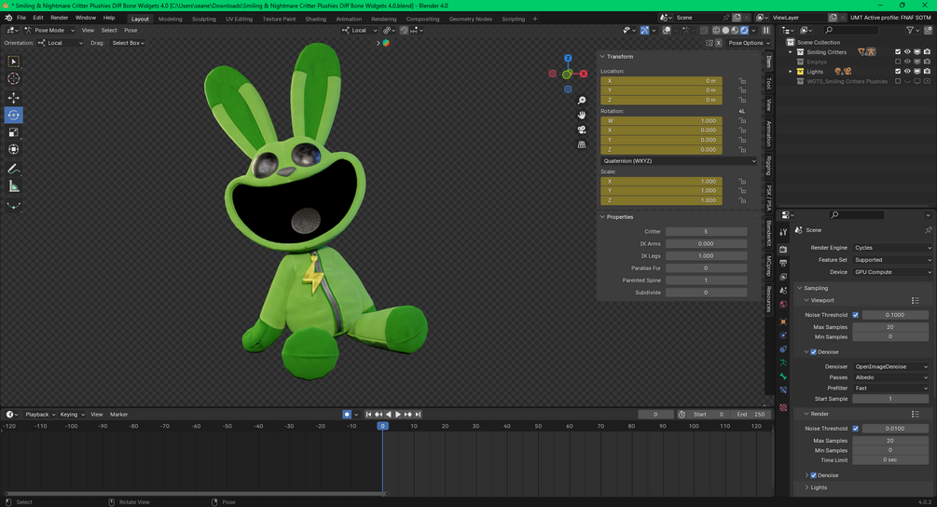Open the Quaternion (WXYZ) rotation mode dropdown
The height and width of the screenshot is (507, 937).
[x=679, y=161]
